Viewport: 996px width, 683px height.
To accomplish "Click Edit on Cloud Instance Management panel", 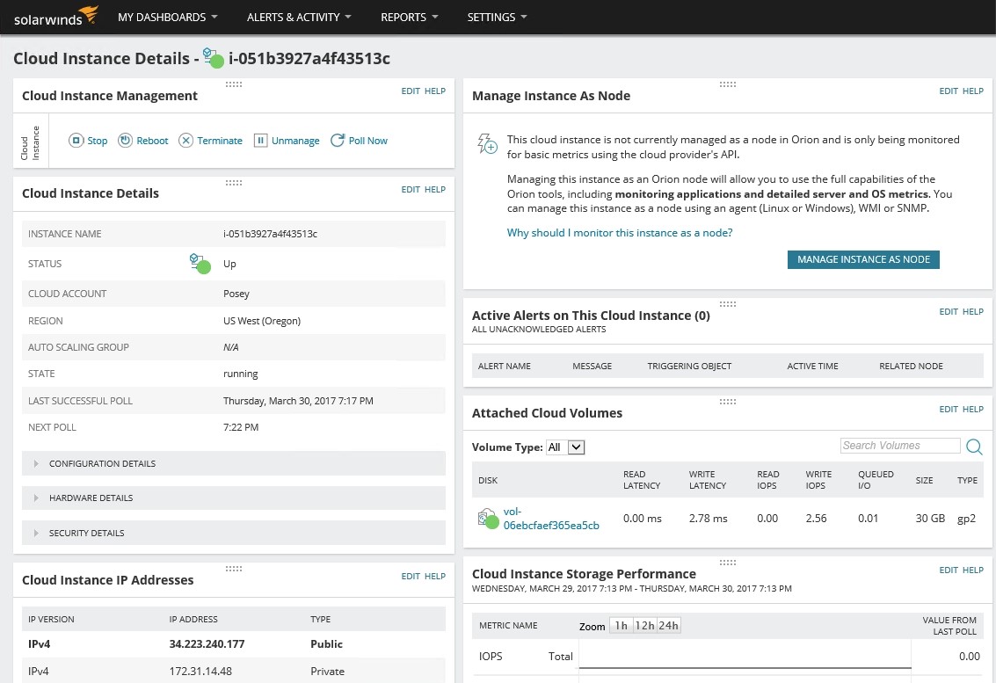I will tap(411, 91).
